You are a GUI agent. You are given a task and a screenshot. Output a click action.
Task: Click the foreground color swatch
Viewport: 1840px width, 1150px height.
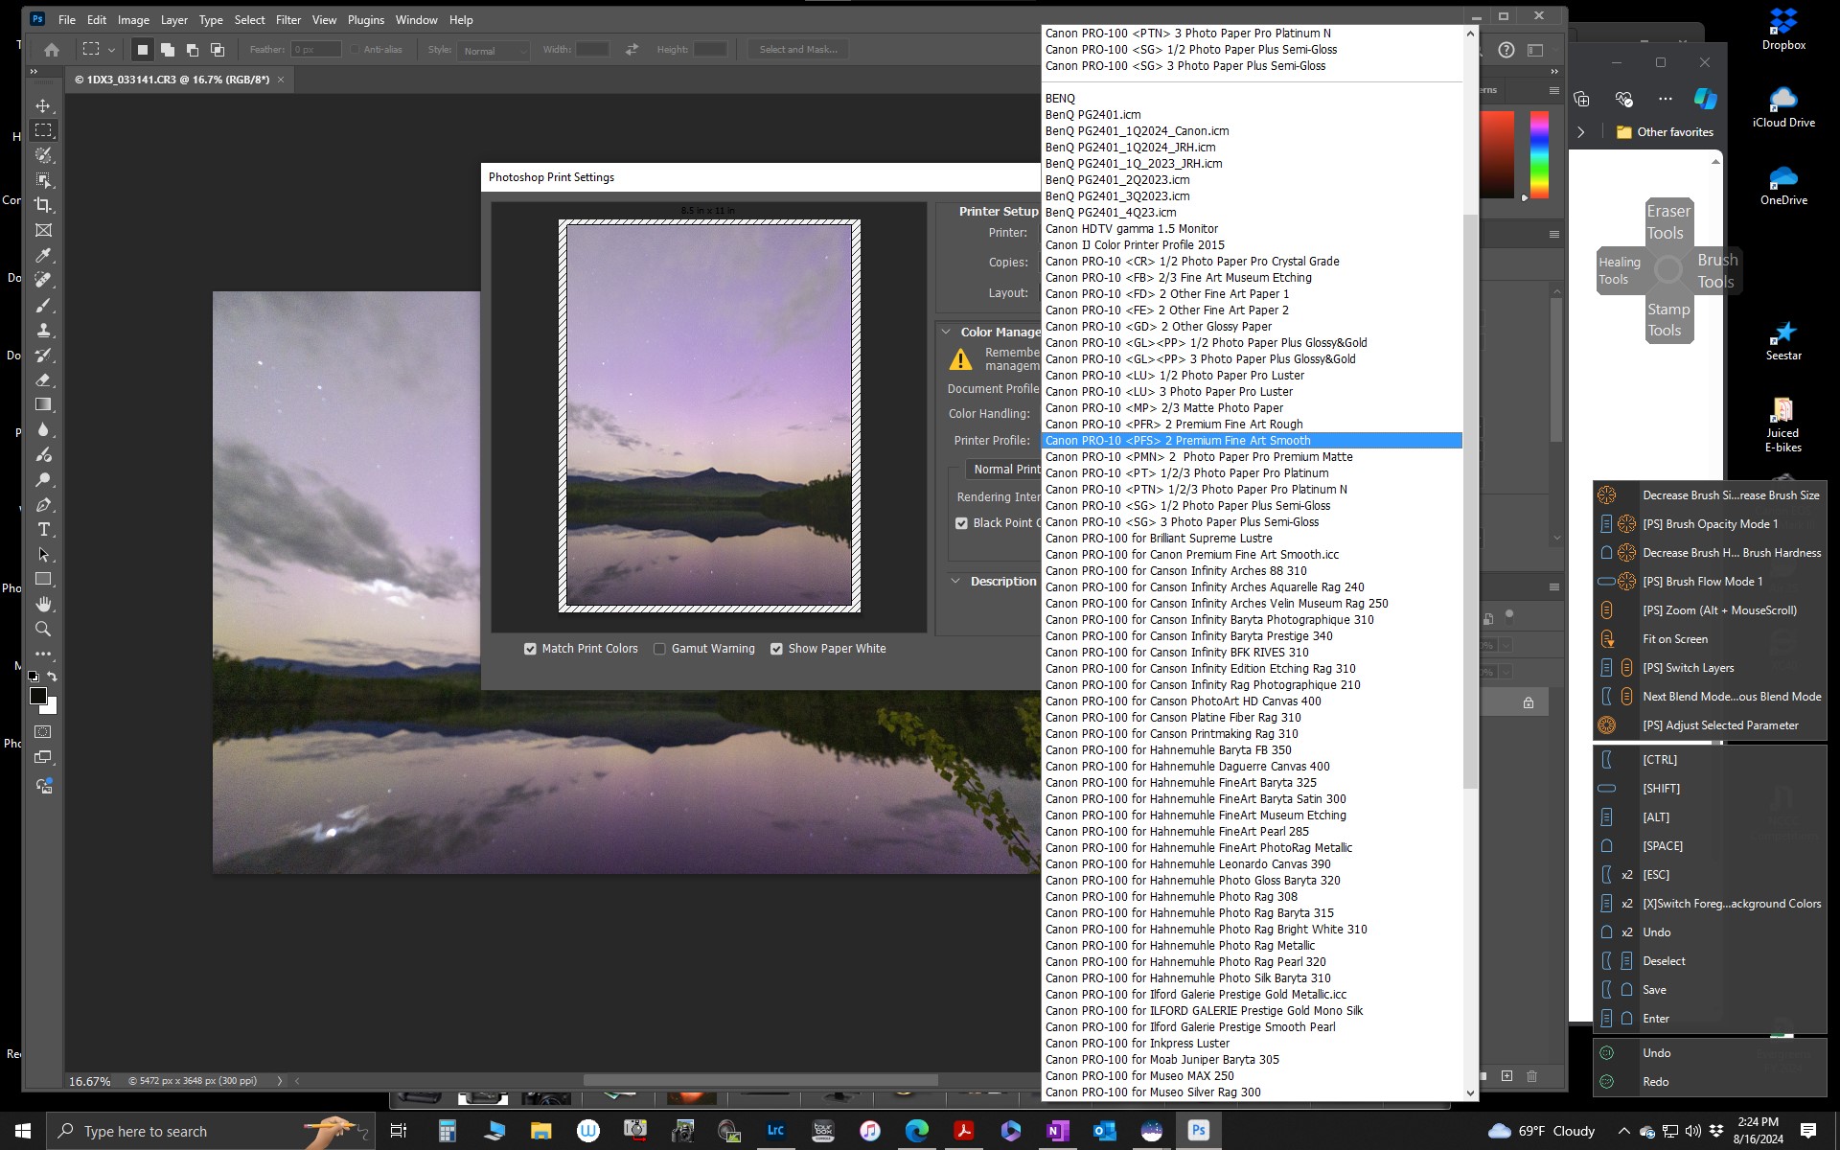pos(38,696)
